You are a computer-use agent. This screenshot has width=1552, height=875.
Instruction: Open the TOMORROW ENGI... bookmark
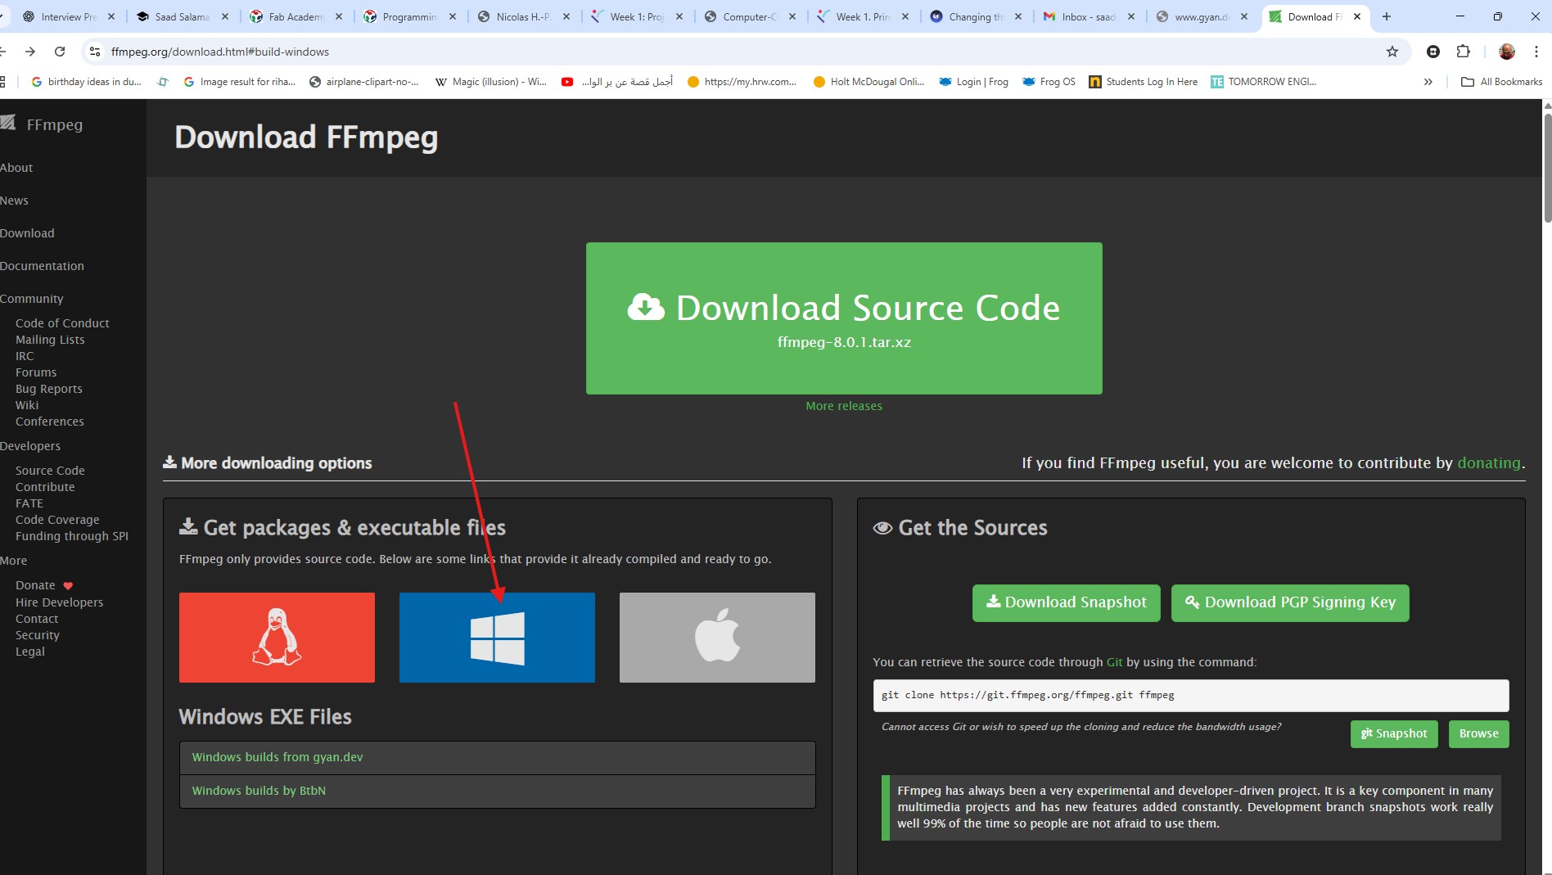(x=1264, y=82)
